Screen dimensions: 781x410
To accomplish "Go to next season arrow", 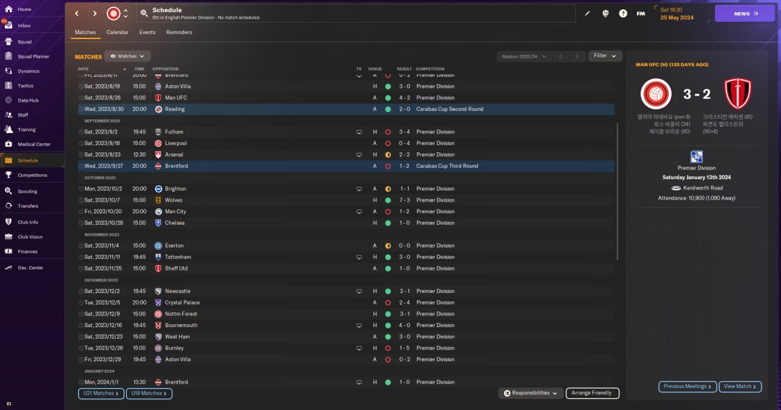I will (577, 56).
